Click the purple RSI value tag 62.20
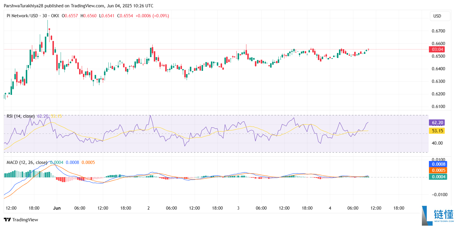 click(x=437, y=123)
